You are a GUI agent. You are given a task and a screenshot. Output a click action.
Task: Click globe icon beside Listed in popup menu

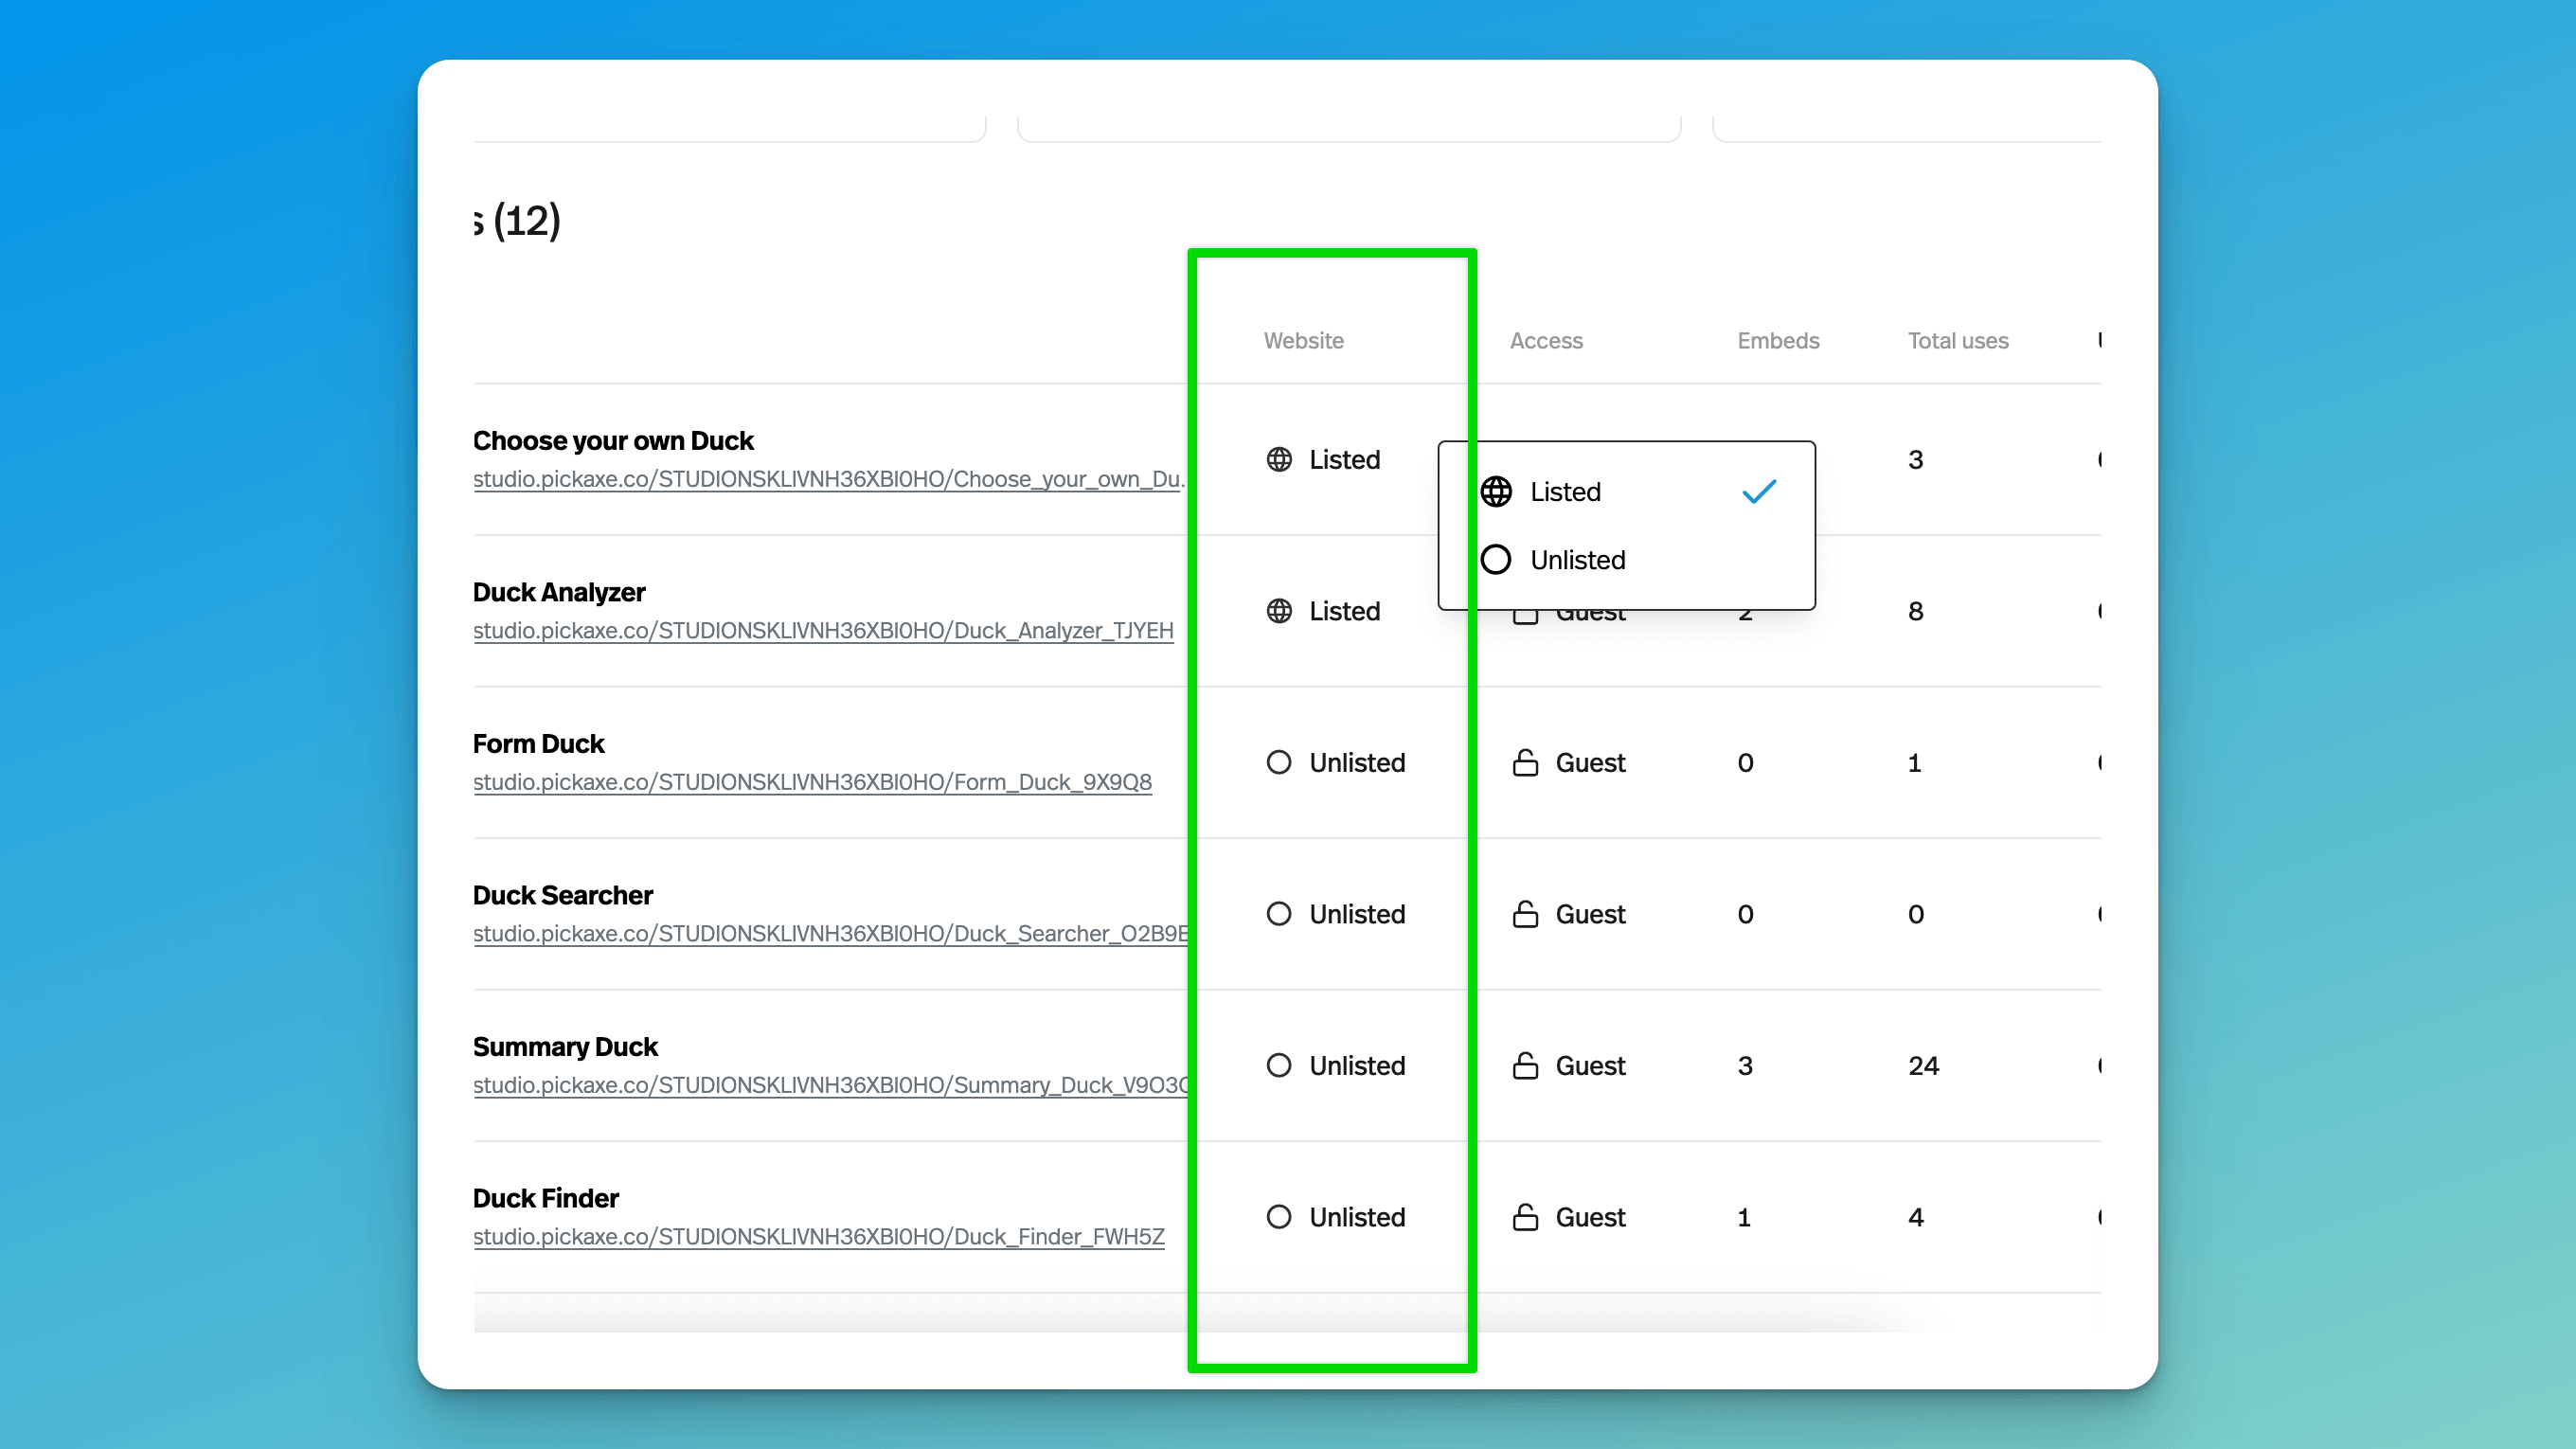(x=1496, y=492)
